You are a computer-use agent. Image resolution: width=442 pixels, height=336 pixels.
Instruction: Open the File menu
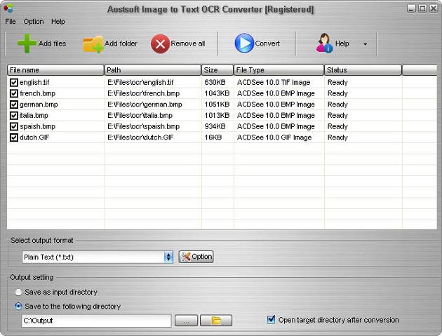[x=11, y=22]
